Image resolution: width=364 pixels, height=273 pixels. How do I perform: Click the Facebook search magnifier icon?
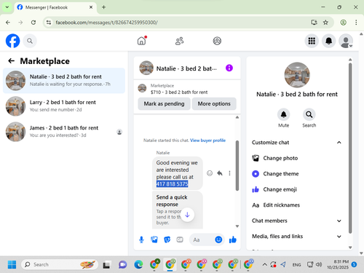(x=30, y=41)
